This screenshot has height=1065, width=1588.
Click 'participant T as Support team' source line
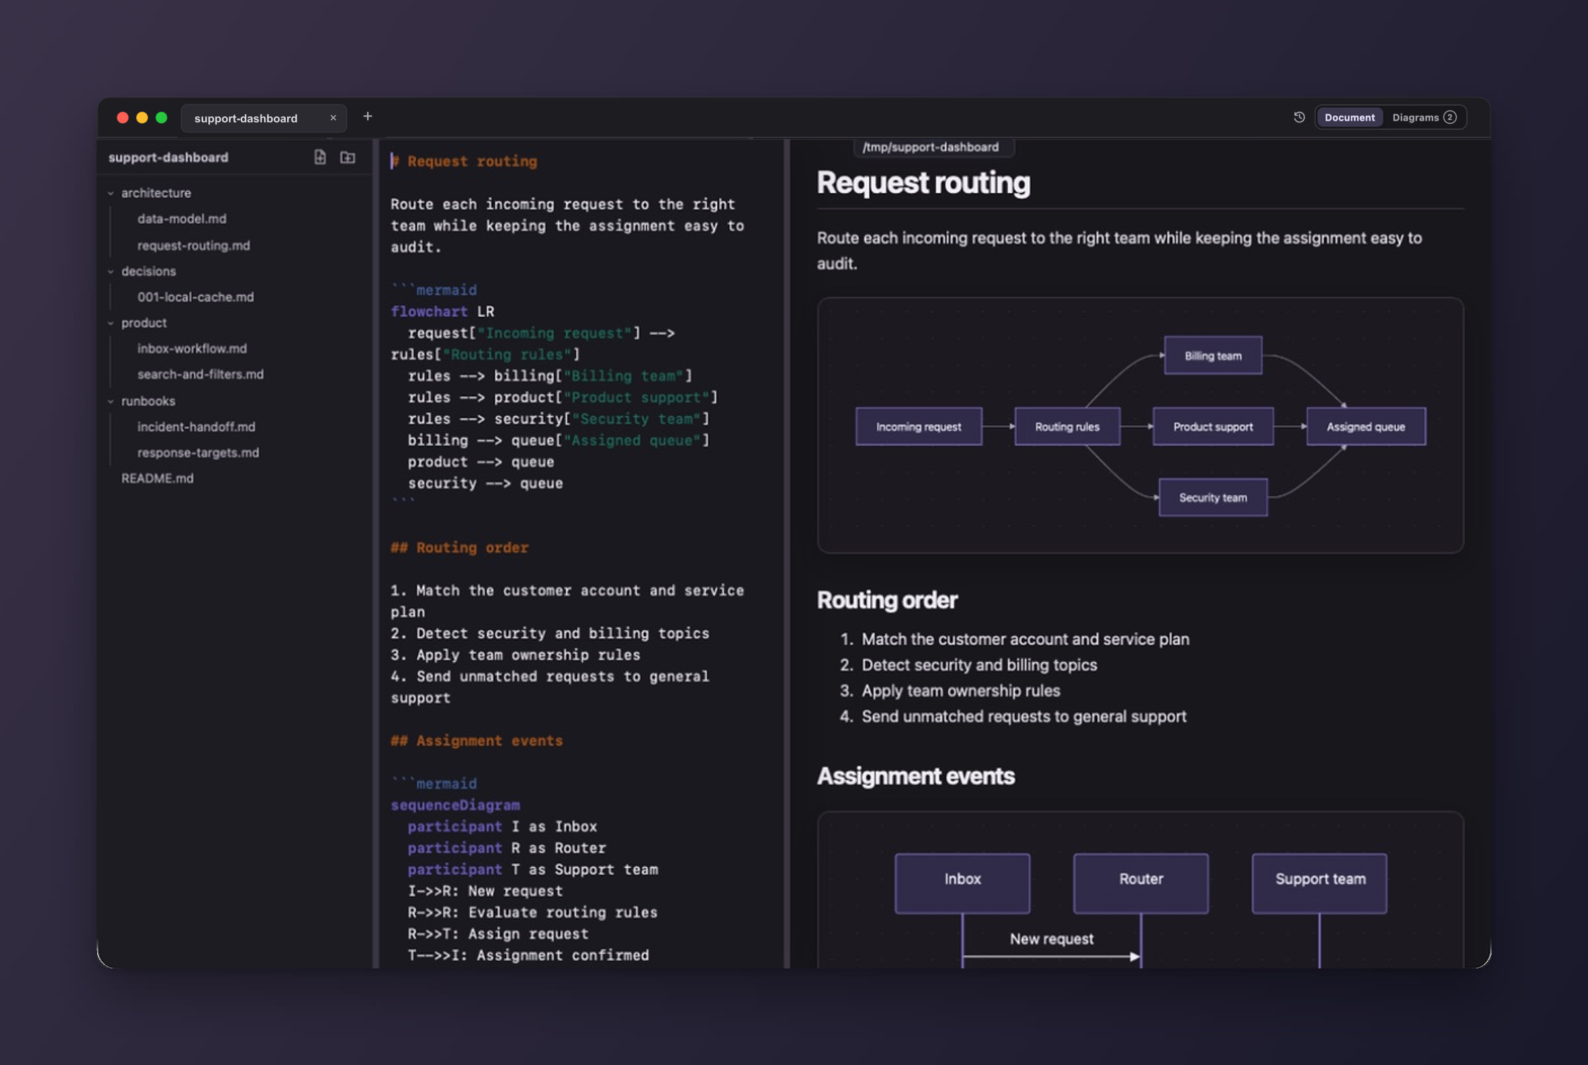pyautogui.click(x=533, y=870)
